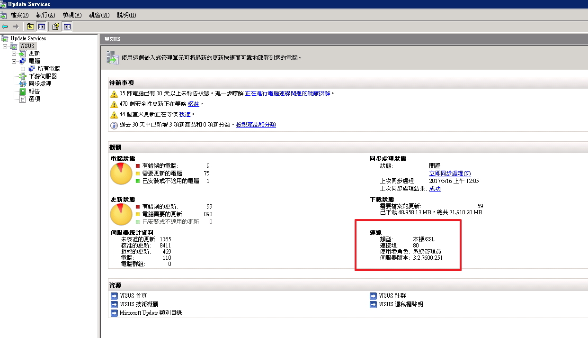Viewport: 588px width, 338px height.
Task: Click the 系統管理員 user role value
Action: 427,252
